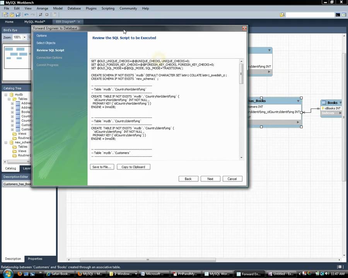Click the search icon beside the search box

tap(282, 15)
